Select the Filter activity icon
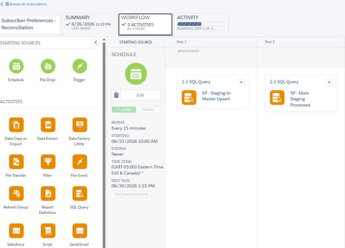 pos(48,162)
